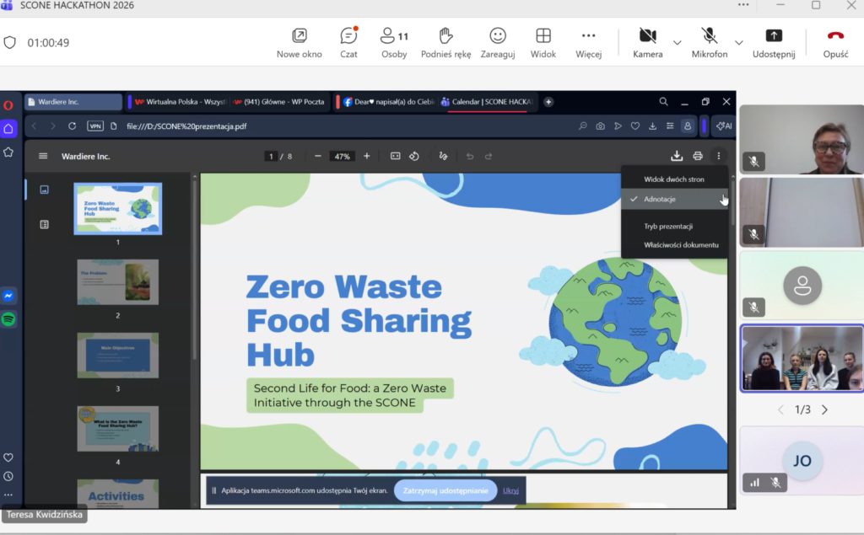Select Tryb prezentacji menu item
Viewport: 864px width, 535px height.
tap(668, 227)
